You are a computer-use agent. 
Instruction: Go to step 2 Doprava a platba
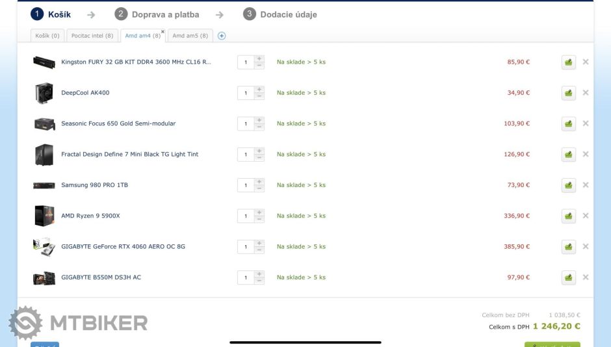point(157,14)
